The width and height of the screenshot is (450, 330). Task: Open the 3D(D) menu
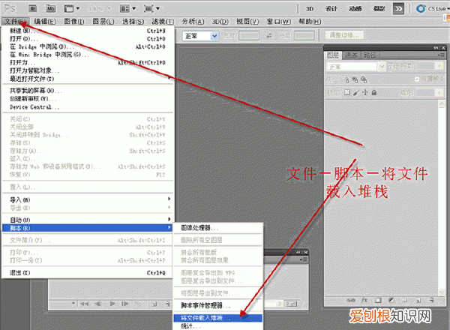[x=220, y=22]
